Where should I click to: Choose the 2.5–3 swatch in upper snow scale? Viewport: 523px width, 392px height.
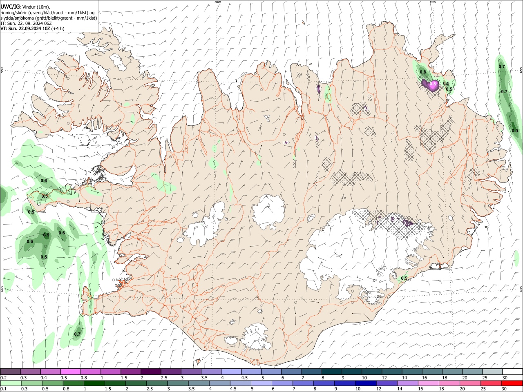(x=171, y=372)
